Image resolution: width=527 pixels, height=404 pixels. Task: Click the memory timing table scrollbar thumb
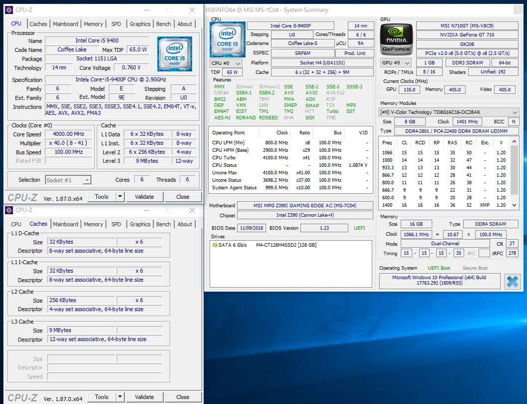point(514,170)
